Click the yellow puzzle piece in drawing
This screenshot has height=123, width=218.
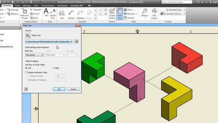coord(176,98)
